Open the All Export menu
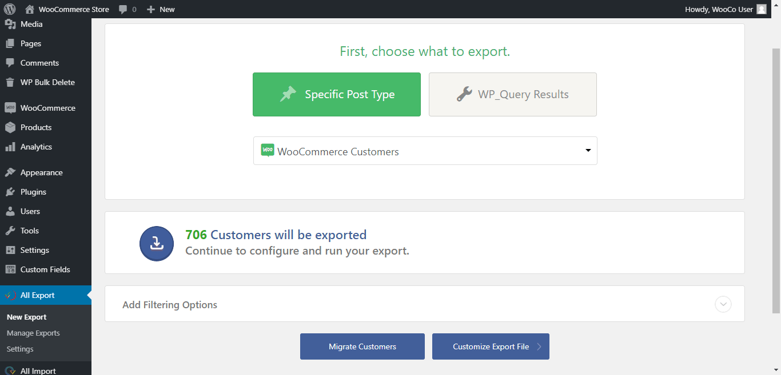This screenshot has width=781, height=375. coord(46,295)
